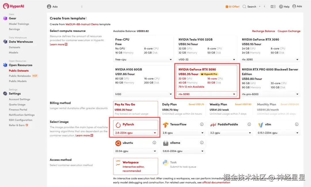Select the NVIDIA GeForce RTX 3090 resource
This screenshot has width=311, height=187.
pos(270,46)
